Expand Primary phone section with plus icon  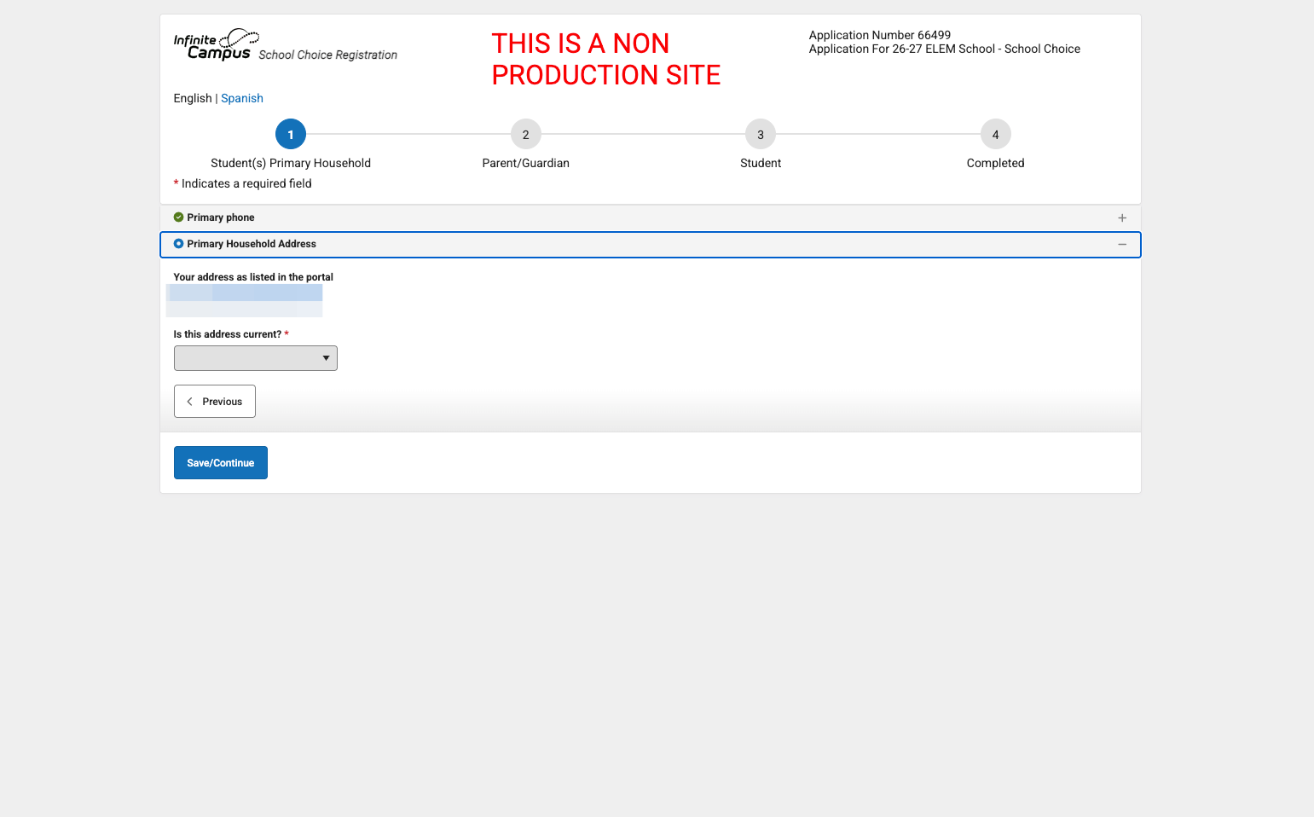click(x=1122, y=218)
